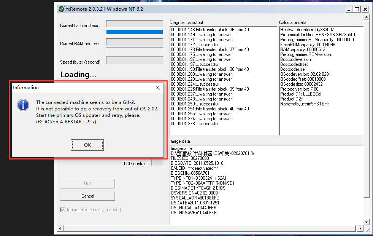Click the LCD contrast control

157,163
